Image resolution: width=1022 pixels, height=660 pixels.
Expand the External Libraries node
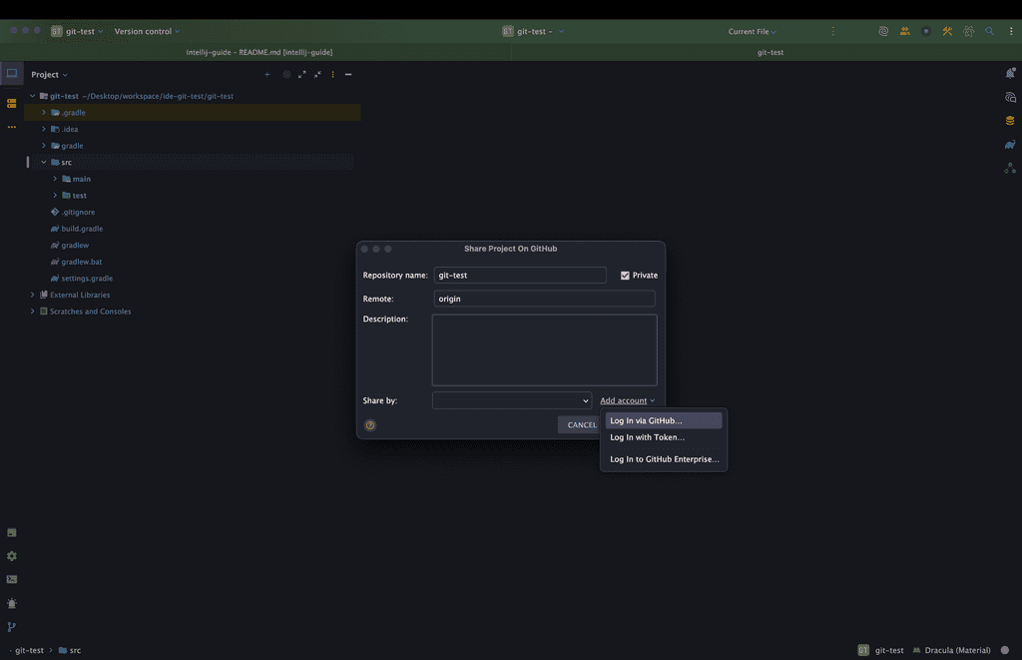click(x=32, y=296)
